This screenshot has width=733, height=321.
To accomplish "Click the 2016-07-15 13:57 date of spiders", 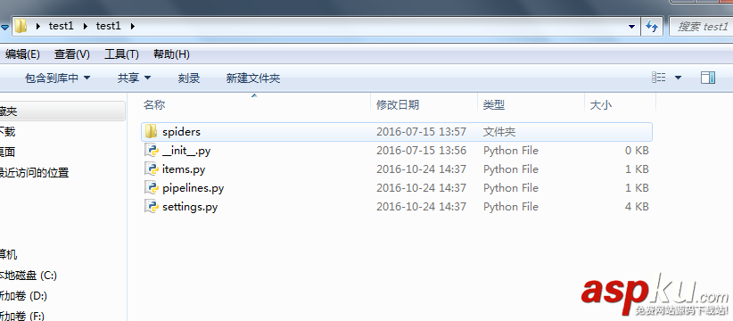I will (421, 132).
